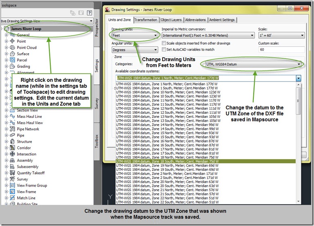The image size is (314, 226).
Task: Open the UTM, WGS84 Datum categories dropdown
Action: pyautogui.click(x=253, y=64)
